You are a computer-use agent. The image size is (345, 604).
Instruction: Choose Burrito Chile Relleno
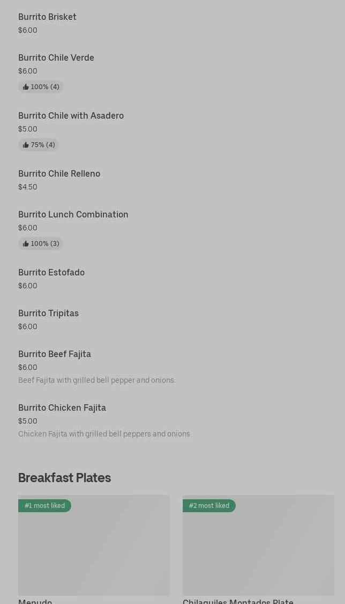click(59, 174)
